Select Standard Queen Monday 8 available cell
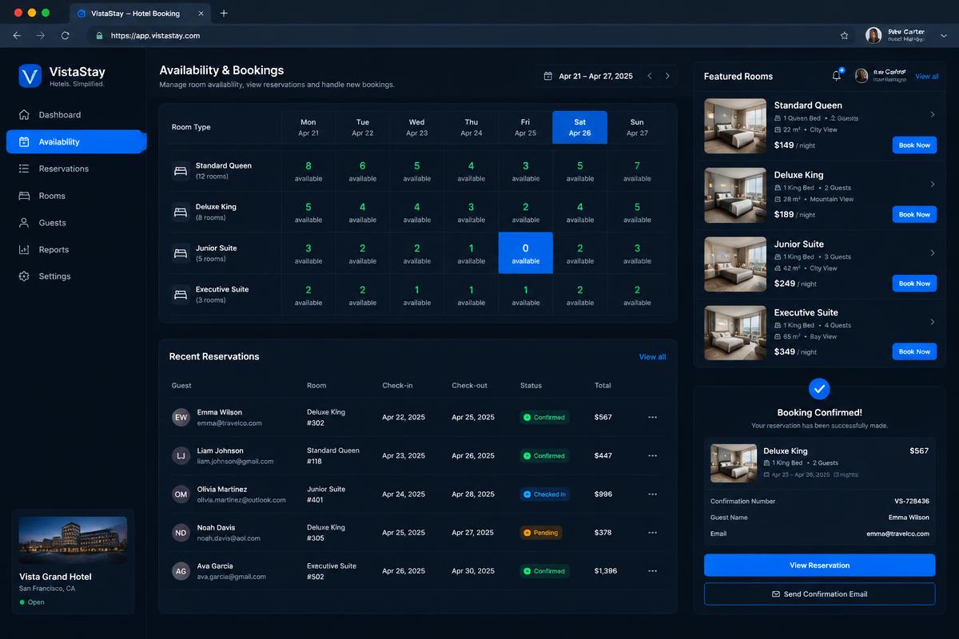Image resolution: width=959 pixels, height=639 pixels. [308, 171]
